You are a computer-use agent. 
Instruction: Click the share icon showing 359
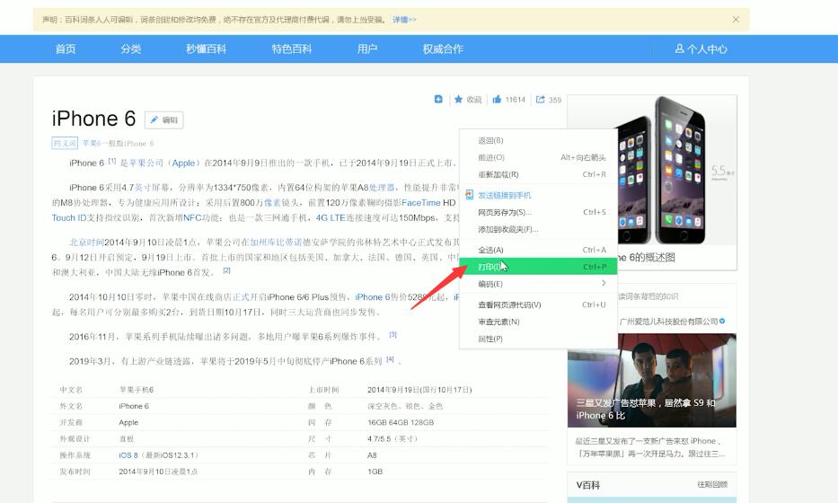(x=541, y=99)
